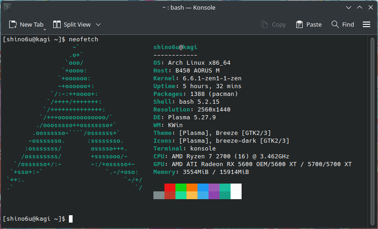Click 'KWin' window manager value

(175, 125)
